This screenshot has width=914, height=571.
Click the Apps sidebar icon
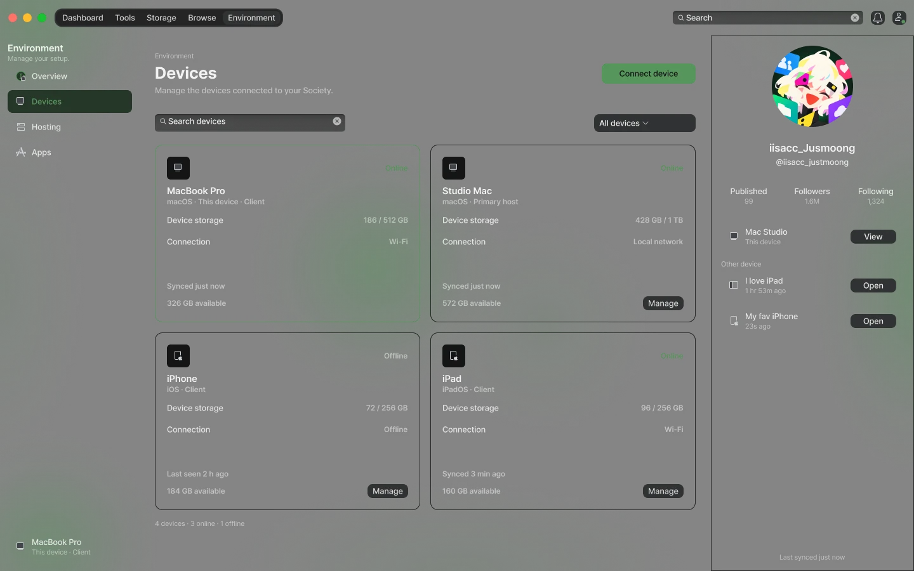21,152
